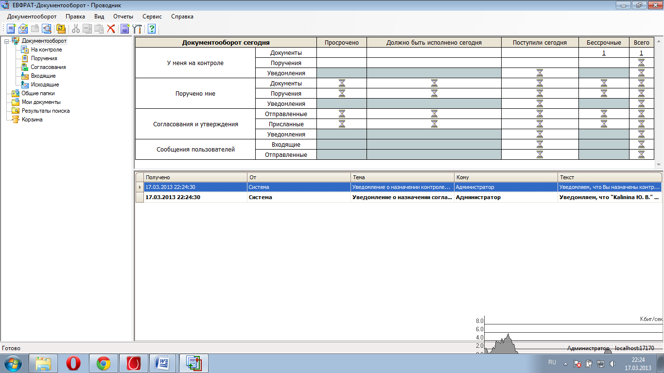
Task: Select the bold message about назначении согла...
Action: click(x=402, y=197)
